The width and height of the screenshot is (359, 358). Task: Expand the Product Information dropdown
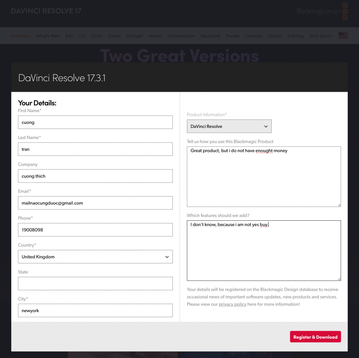229,126
